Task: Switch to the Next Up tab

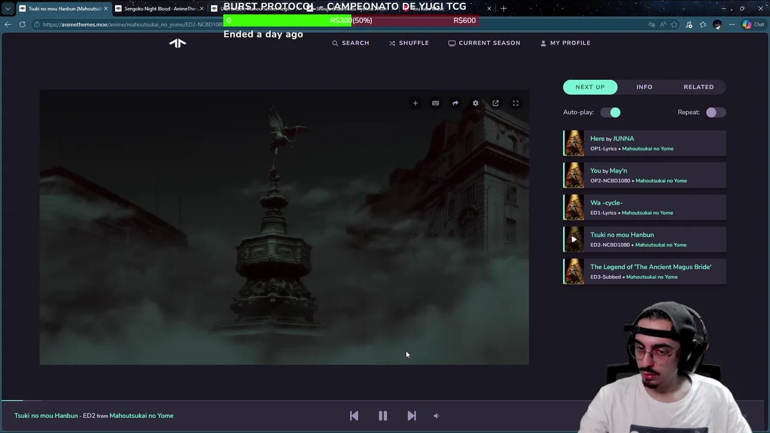Action: coord(590,87)
